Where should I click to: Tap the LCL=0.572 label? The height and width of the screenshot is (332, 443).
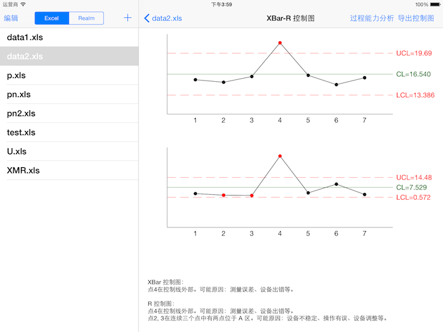point(413,197)
